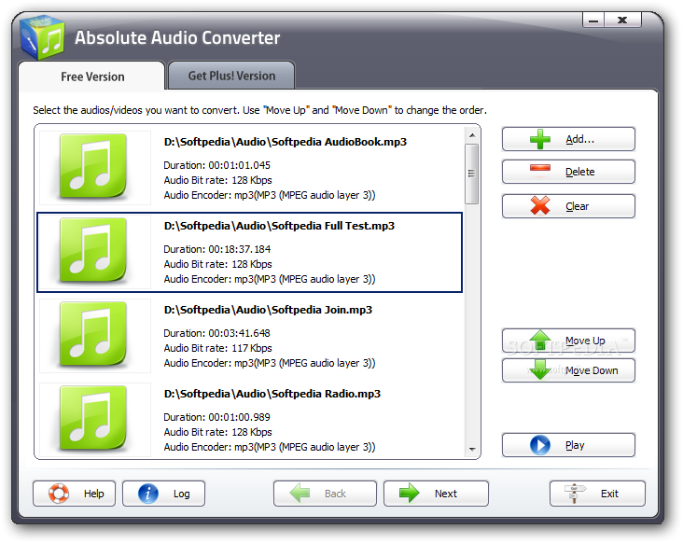Select the Softpedia Join.mp3 music thumbnail
Screen dimensions: 683x543
pos(93,334)
